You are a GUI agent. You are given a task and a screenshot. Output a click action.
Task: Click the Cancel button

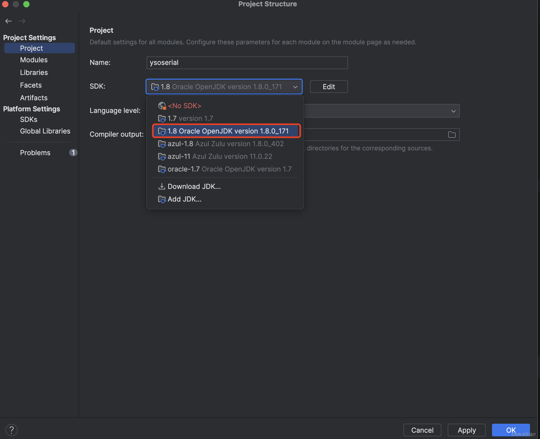(422, 430)
